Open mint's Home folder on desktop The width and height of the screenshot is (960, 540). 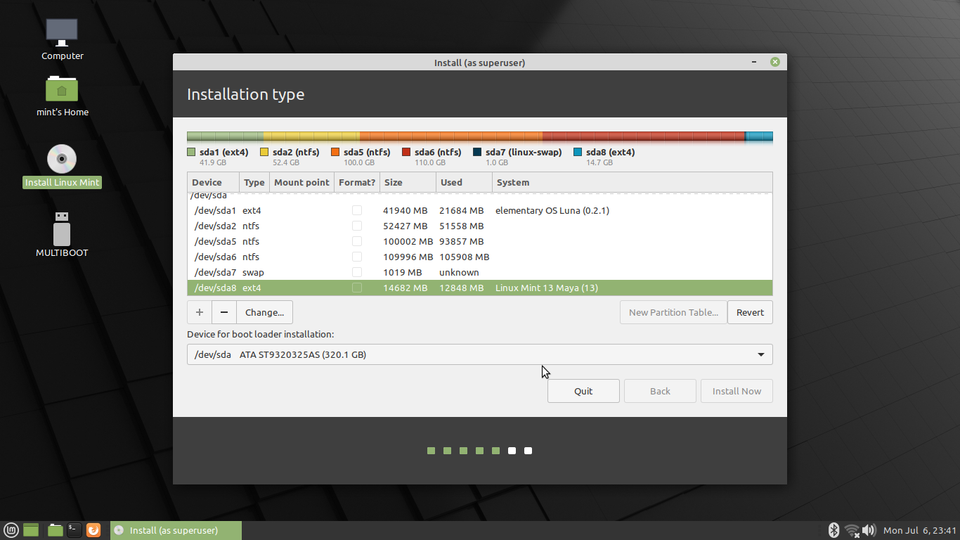[62, 91]
